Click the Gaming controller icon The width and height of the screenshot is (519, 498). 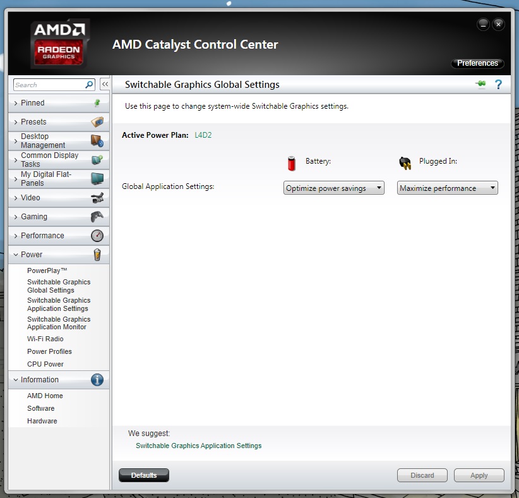(97, 217)
